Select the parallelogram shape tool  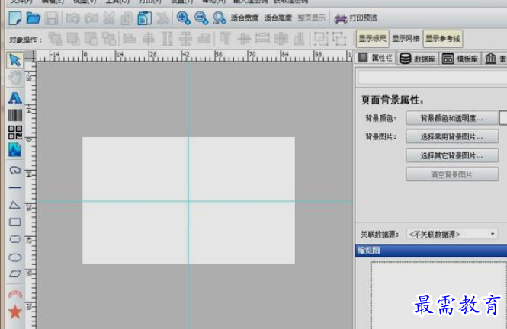tap(15, 274)
